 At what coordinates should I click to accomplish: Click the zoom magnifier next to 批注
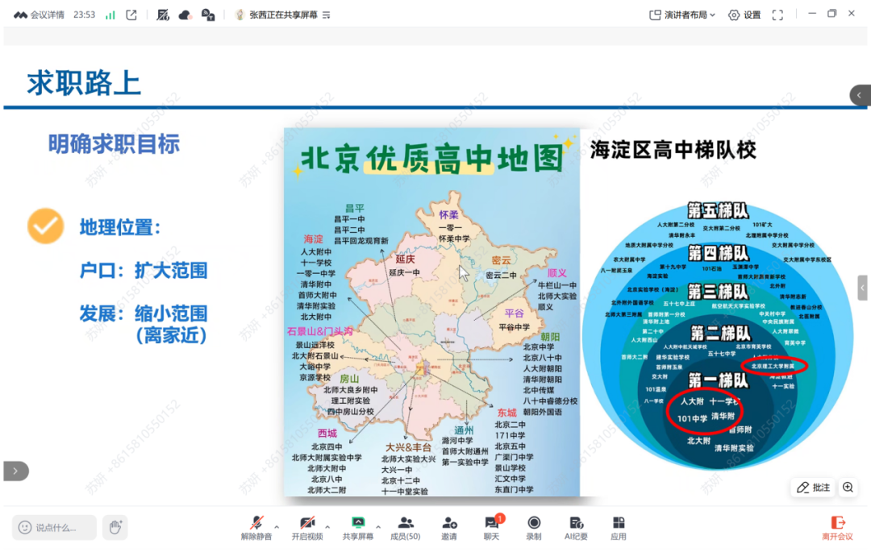coord(848,488)
